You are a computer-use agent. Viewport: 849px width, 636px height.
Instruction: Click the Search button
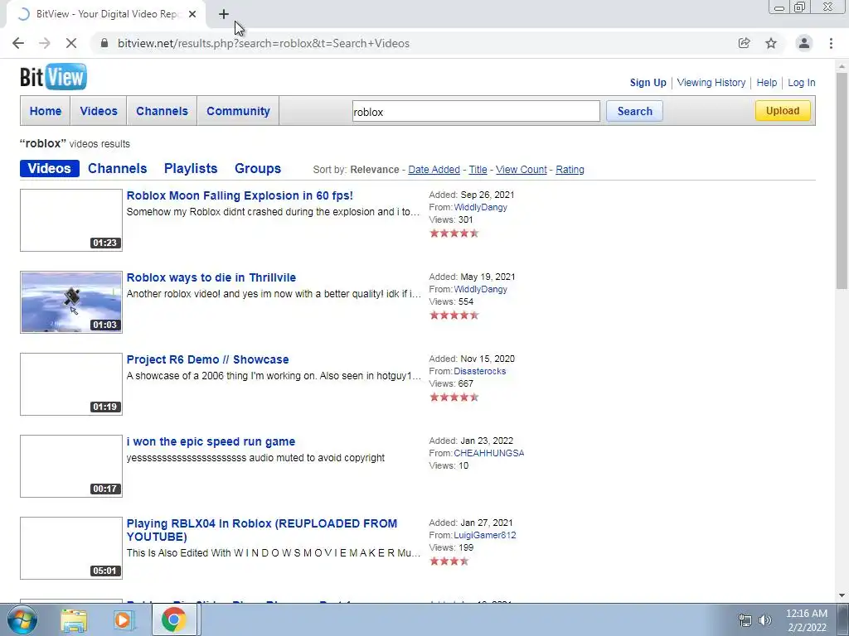(x=634, y=111)
